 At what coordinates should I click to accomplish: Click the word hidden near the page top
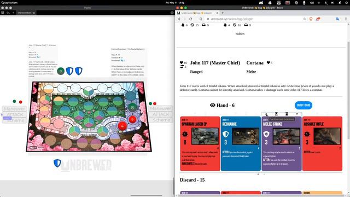click(x=240, y=34)
